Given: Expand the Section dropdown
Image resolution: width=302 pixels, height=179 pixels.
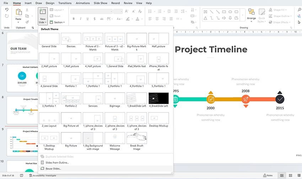Looking at the screenshot, I should (58, 22).
